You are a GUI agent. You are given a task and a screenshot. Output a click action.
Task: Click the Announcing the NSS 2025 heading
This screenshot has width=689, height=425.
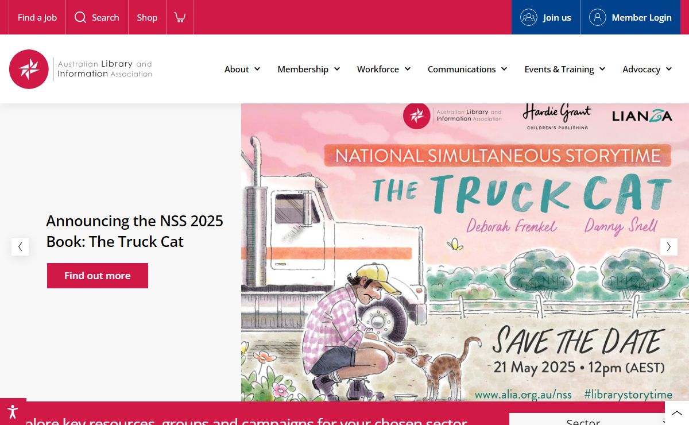135,231
